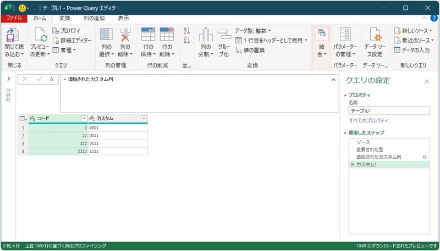This screenshot has height=251, width=440.
Task: Expand the formula bar with the caret
Action: coord(333,80)
